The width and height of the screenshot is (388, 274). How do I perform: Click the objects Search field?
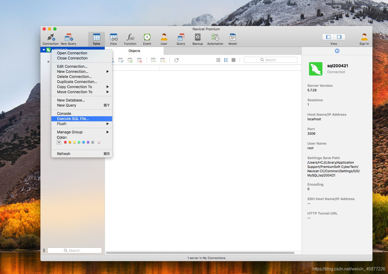(x=270, y=60)
